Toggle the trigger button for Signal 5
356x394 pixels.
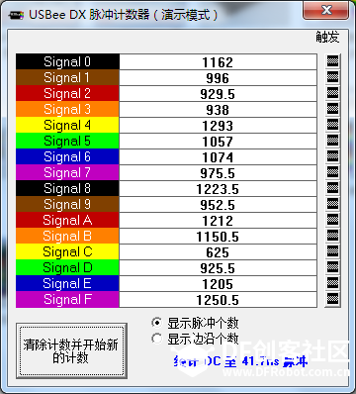pos(332,141)
